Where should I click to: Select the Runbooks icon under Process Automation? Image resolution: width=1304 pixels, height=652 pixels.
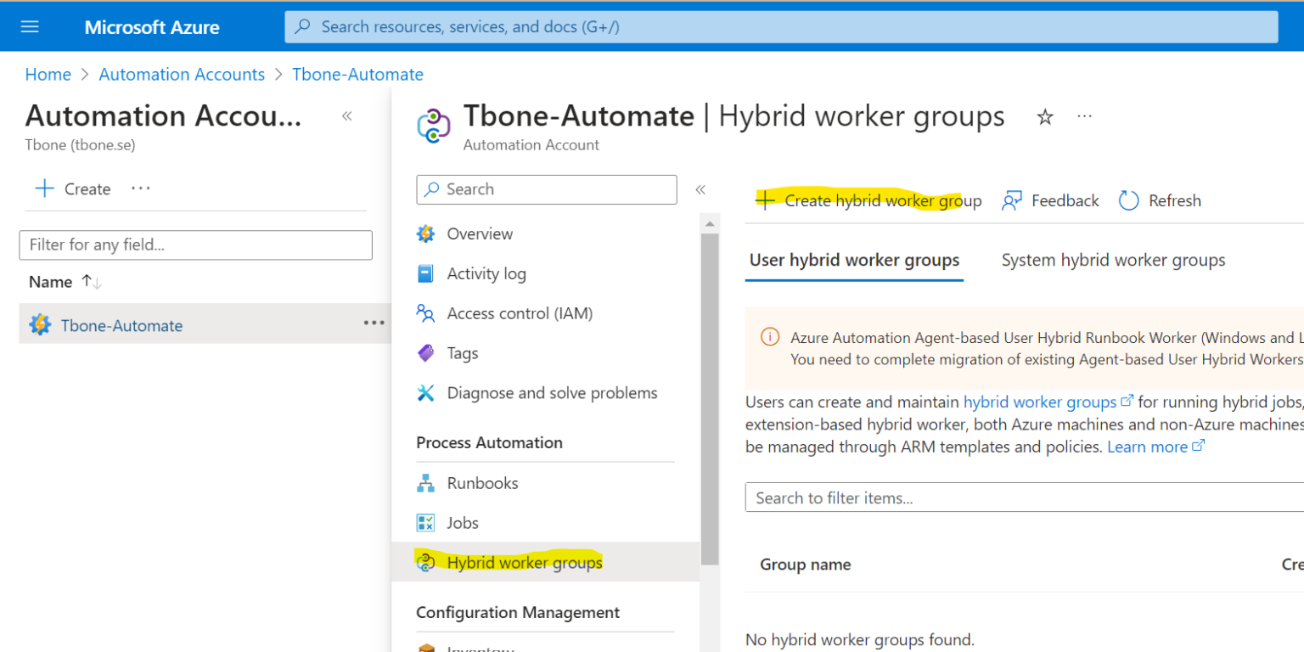[427, 482]
